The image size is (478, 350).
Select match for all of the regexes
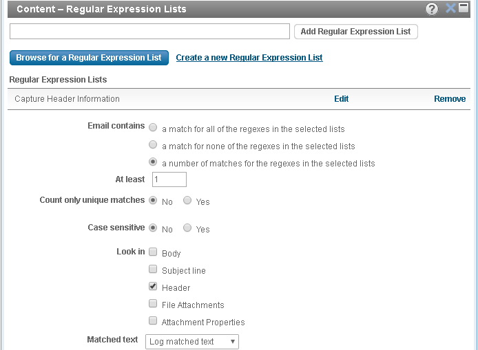(x=153, y=128)
